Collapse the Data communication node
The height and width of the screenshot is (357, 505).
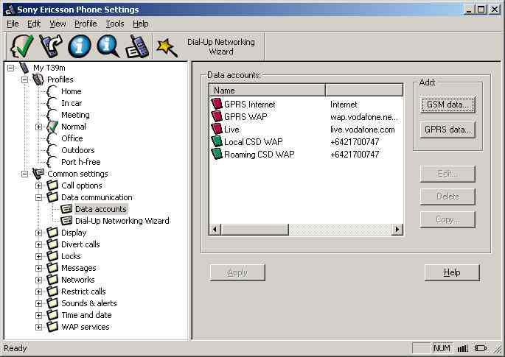[38, 197]
